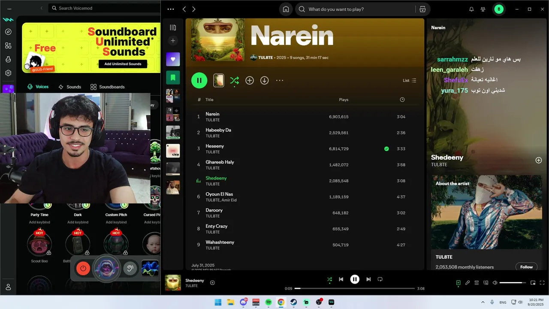Expand Your Library sidebar
This screenshot has width=549, height=309.
click(173, 27)
